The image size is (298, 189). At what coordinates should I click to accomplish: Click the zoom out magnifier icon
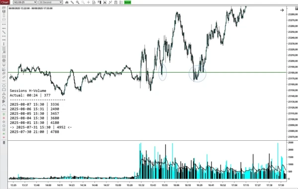pyautogui.click(x=83, y=2)
